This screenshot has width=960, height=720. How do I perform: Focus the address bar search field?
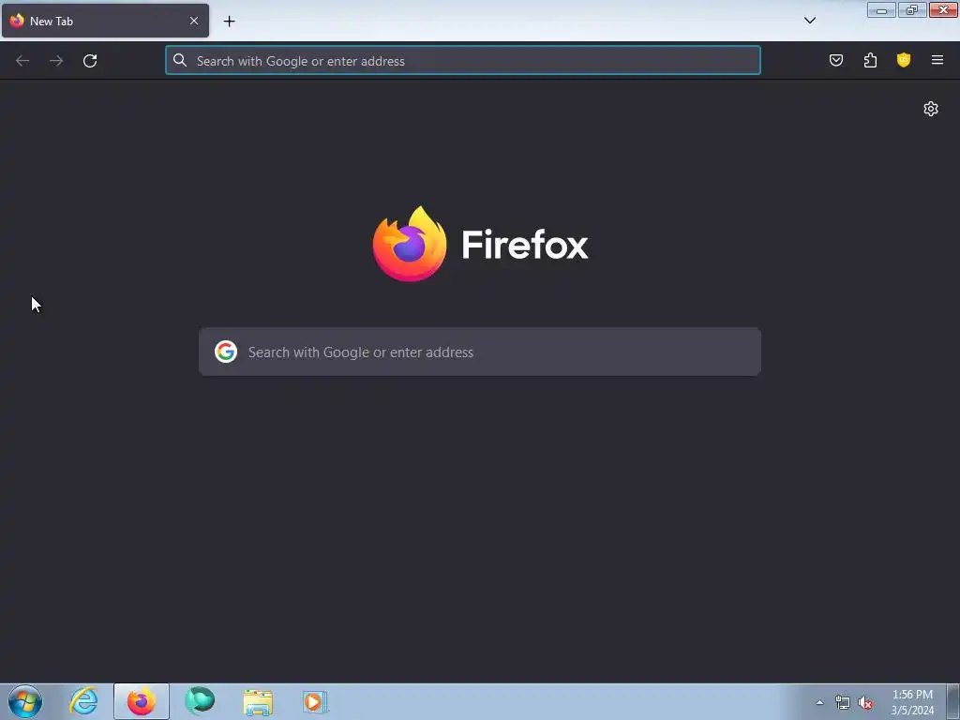tap(463, 61)
